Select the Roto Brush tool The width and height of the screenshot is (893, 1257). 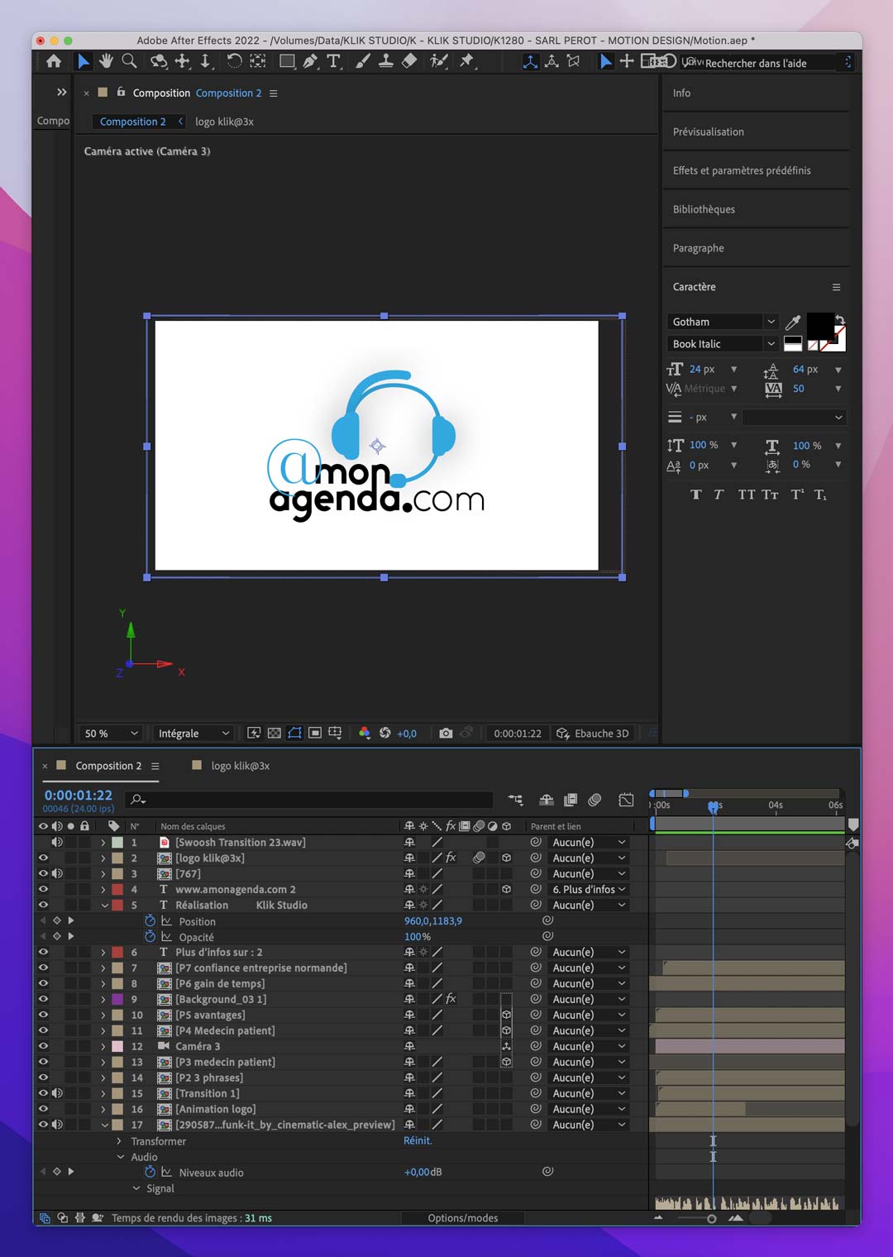(x=439, y=61)
